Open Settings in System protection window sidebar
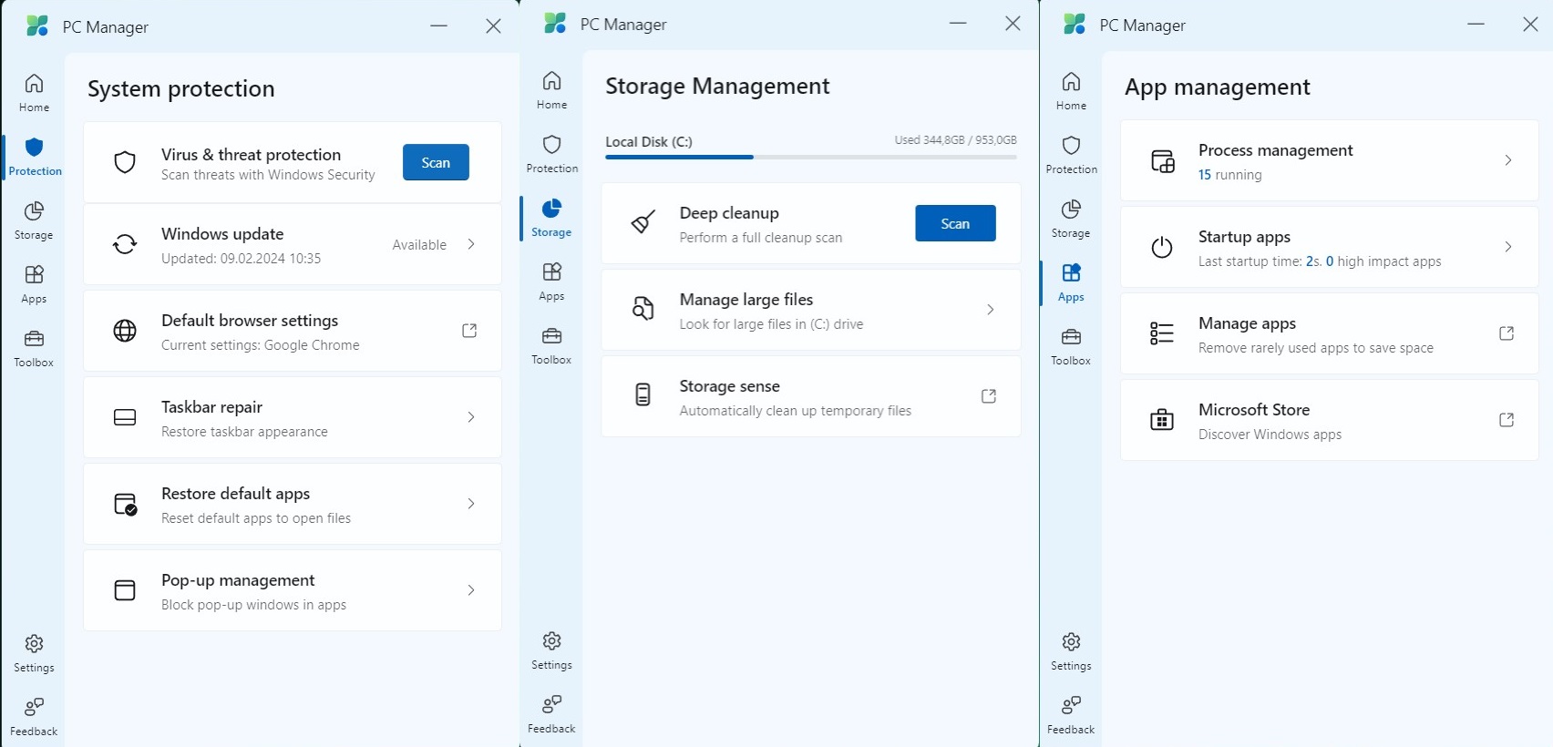This screenshot has width=1553, height=747. pos(34,653)
